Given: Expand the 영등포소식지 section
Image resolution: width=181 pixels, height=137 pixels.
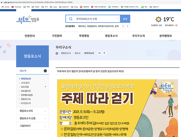Looking at the screenshot, I should [32, 111].
